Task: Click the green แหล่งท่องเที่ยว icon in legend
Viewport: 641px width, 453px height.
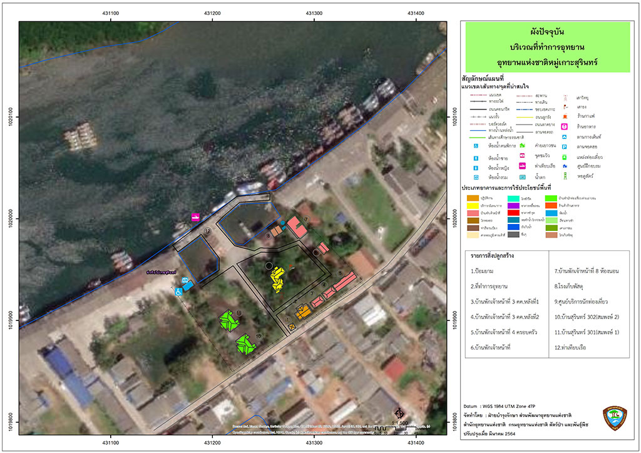Action: click(x=565, y=157)
